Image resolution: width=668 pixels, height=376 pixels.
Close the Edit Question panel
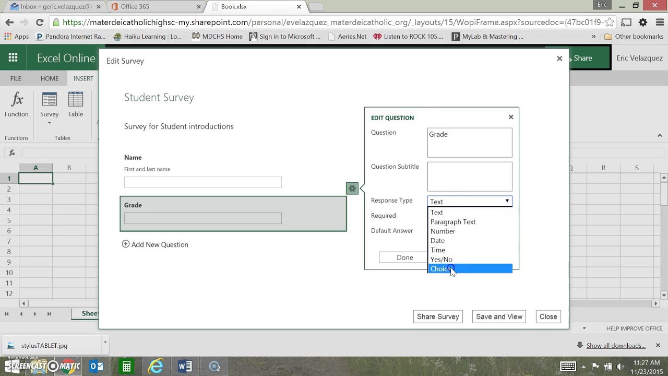coord(511,117)
